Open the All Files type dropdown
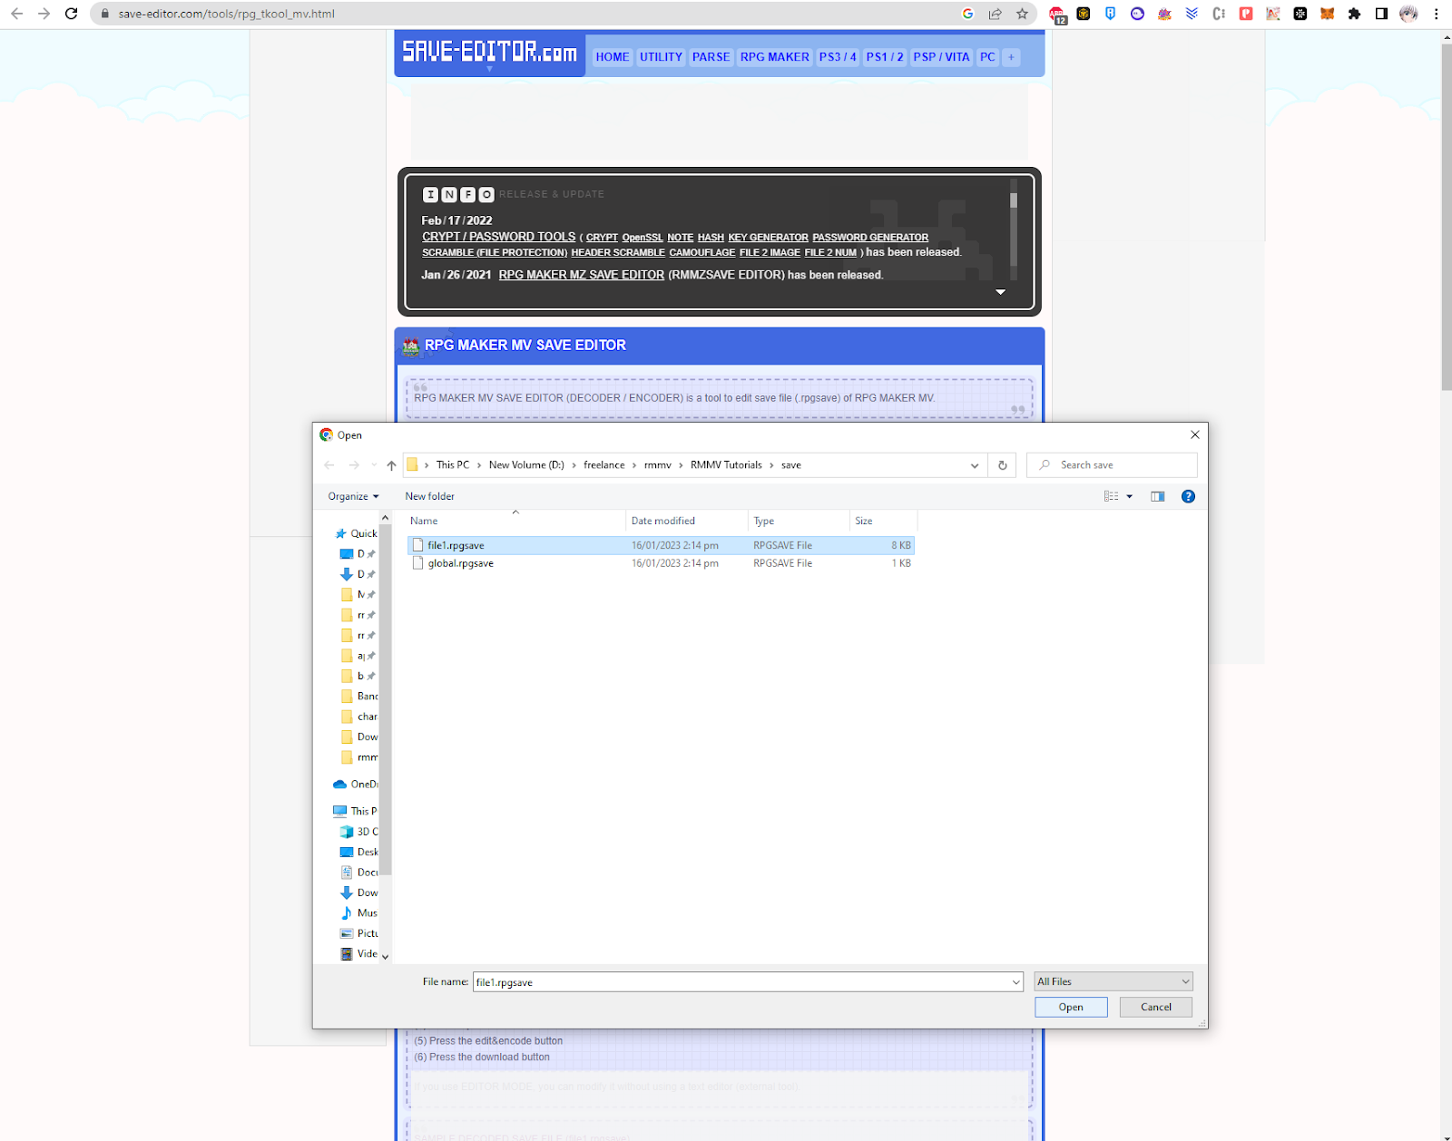 point(1114,981)
